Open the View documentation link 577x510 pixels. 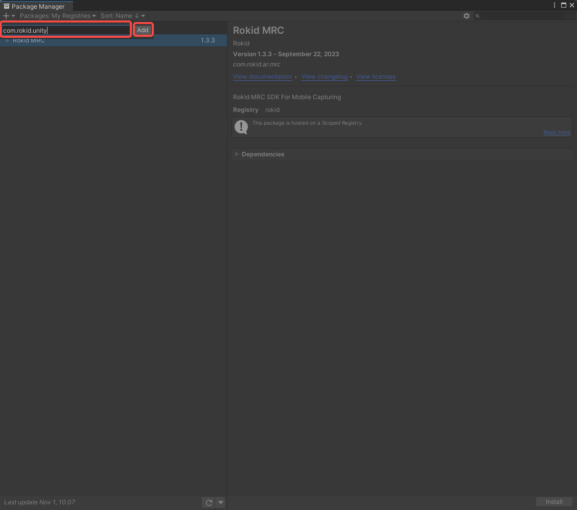262,77
